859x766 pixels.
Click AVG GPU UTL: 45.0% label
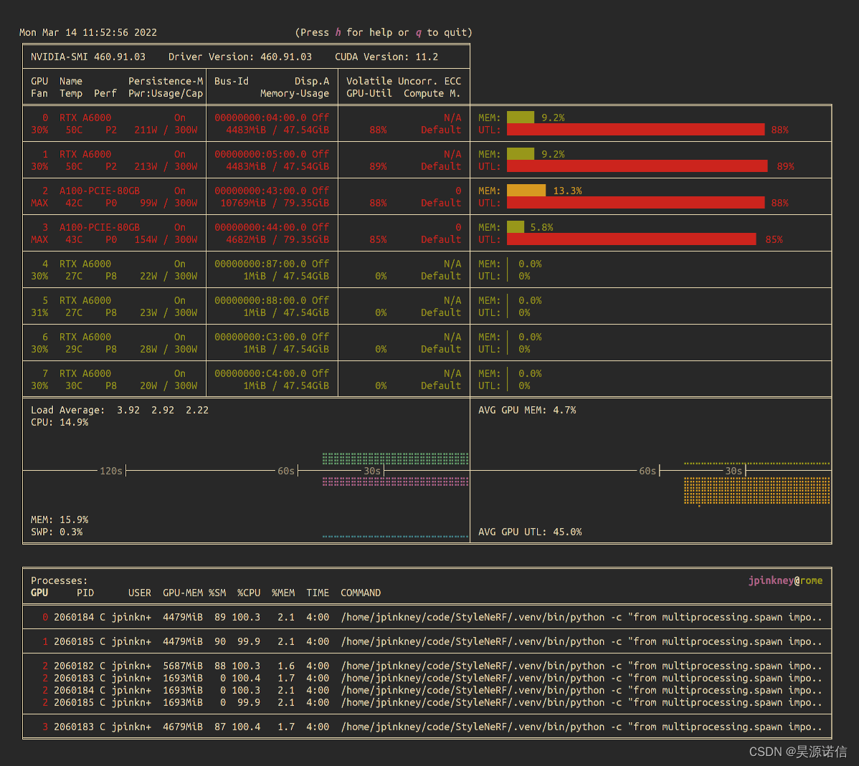coord(530,532)
